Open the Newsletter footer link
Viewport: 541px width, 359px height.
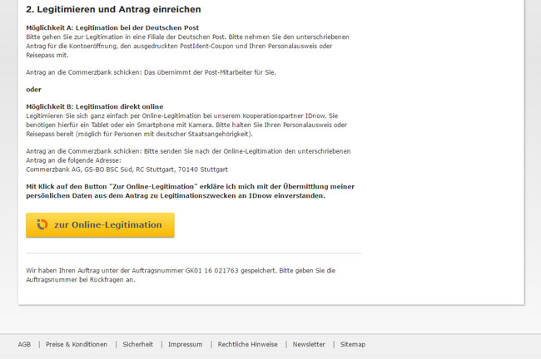coord(309,344)
